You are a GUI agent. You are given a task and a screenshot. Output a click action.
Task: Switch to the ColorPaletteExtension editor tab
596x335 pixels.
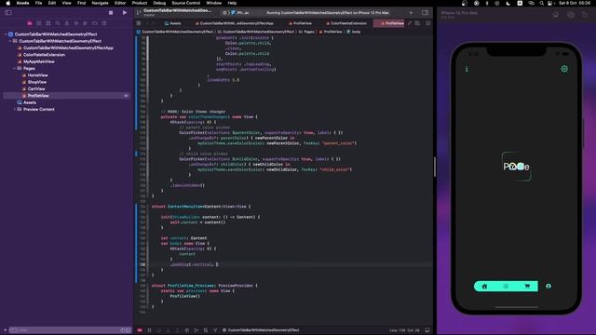346,23
